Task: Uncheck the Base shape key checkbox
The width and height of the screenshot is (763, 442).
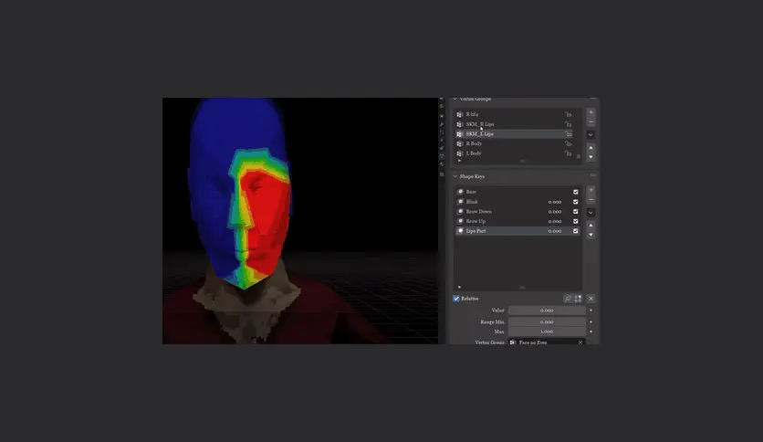Action: (576, 192)
